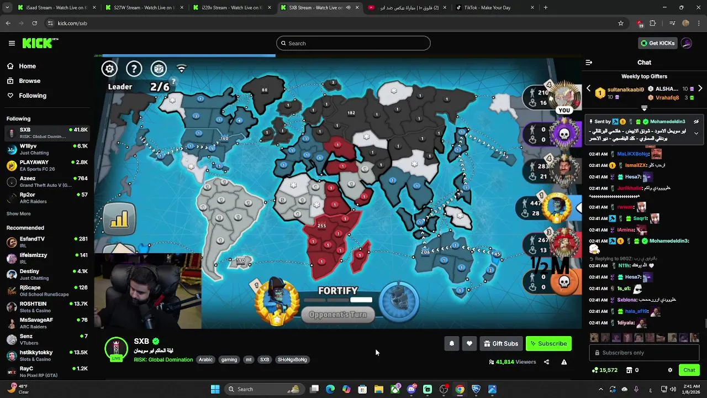707x398 pixels.
Task: Click the Arabic tag
Action: point(205,360)
